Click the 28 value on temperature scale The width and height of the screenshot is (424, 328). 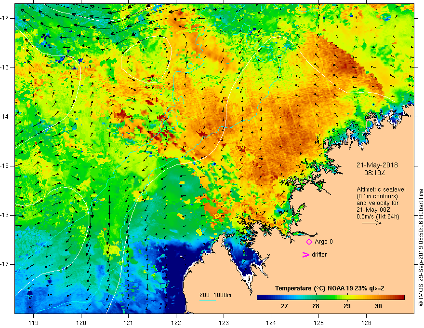(x=316, y=306)
